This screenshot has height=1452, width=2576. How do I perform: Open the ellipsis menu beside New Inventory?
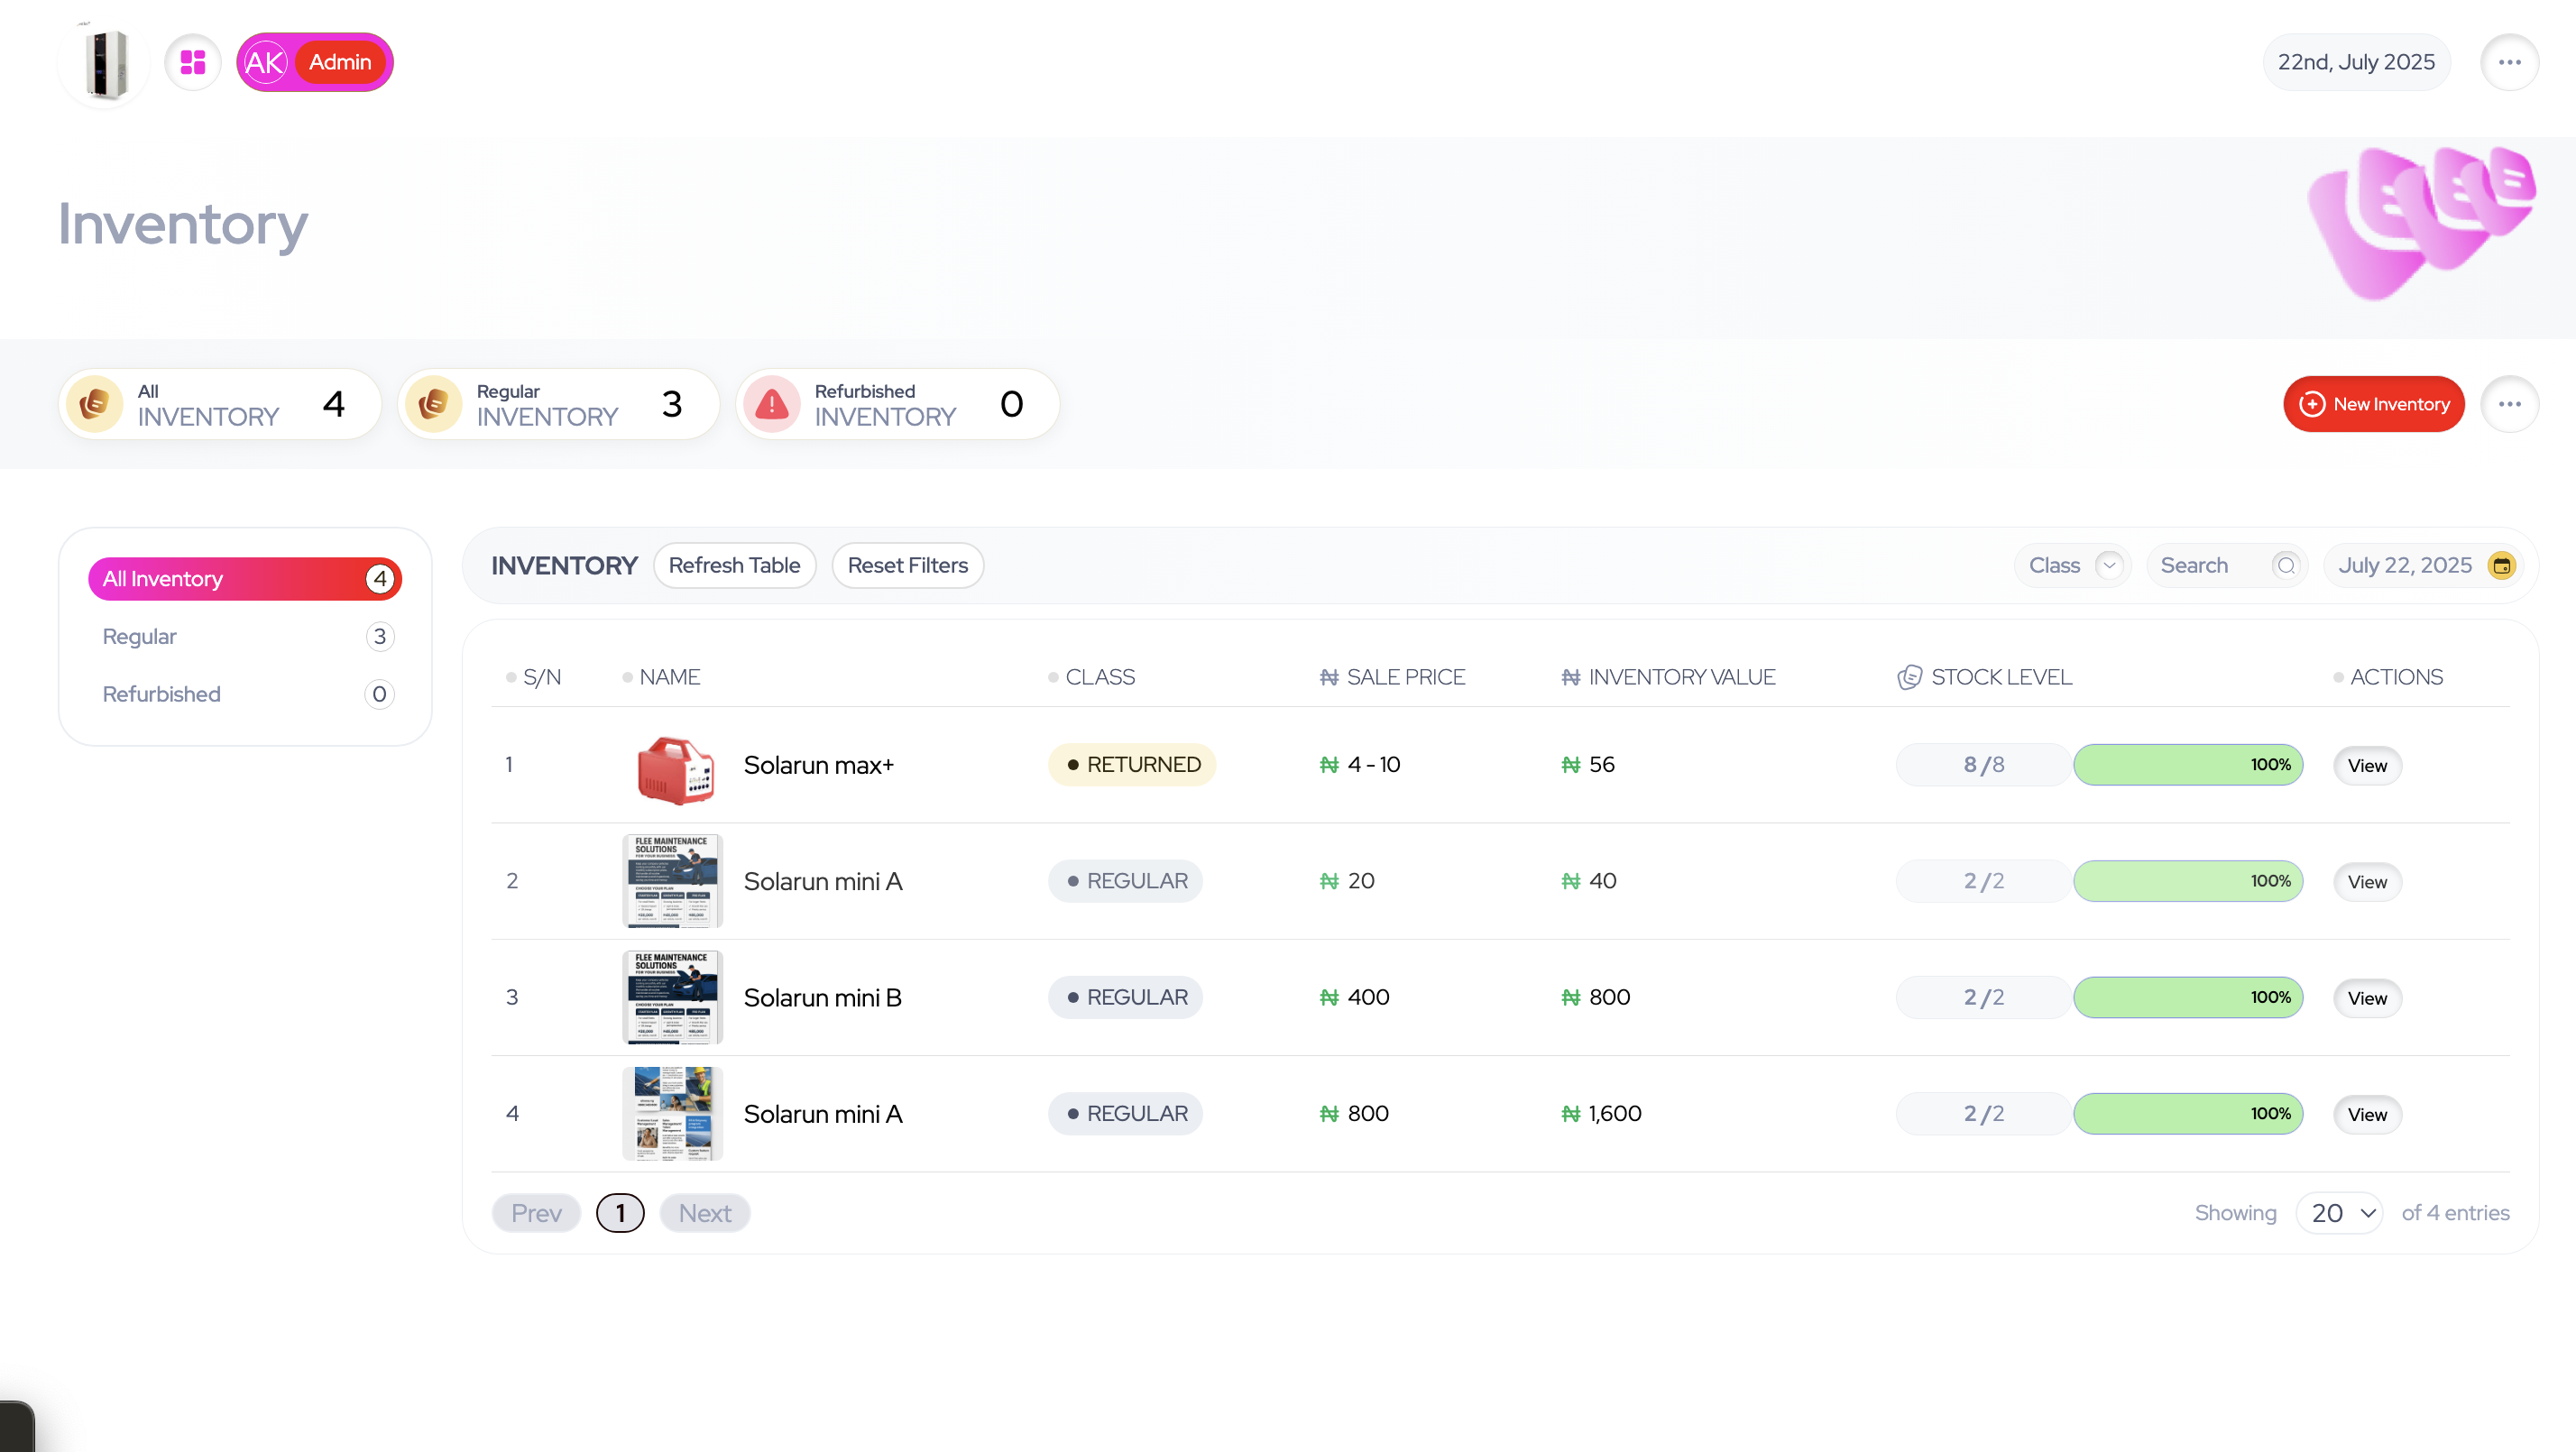pos(2511,403)
